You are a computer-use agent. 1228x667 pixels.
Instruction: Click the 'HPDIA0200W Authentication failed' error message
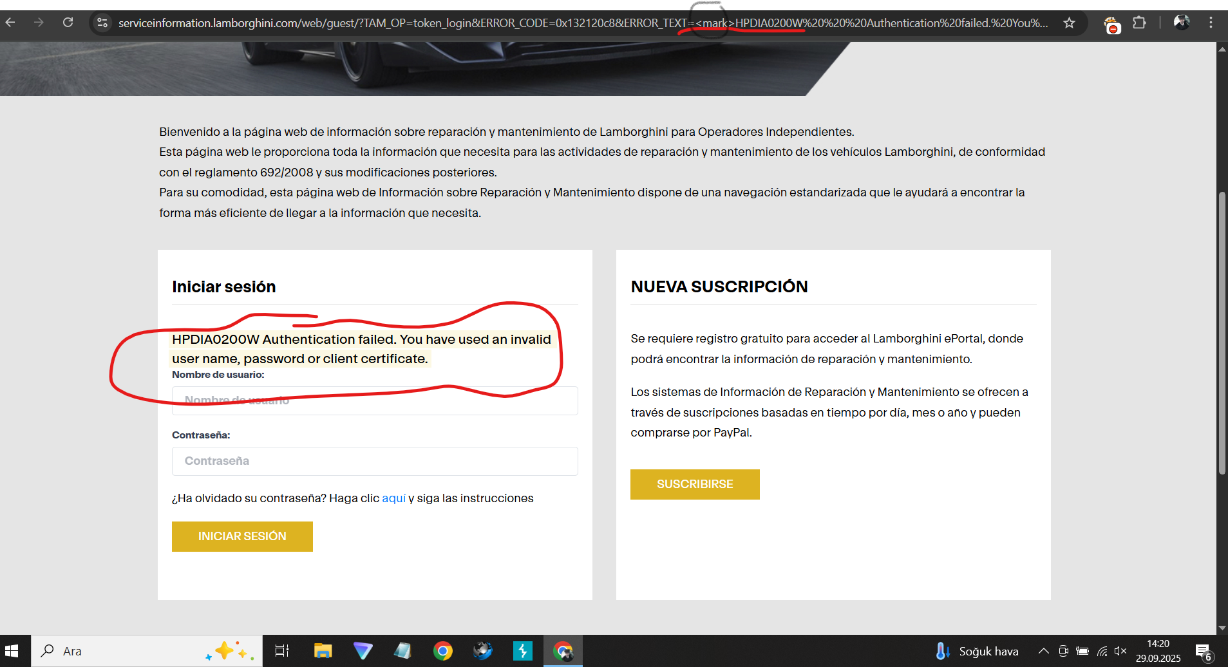[362, 349]
